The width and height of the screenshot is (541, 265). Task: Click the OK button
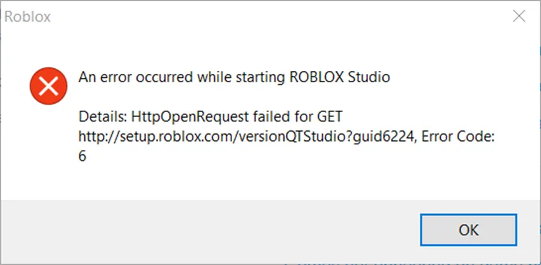click(468, 230)
